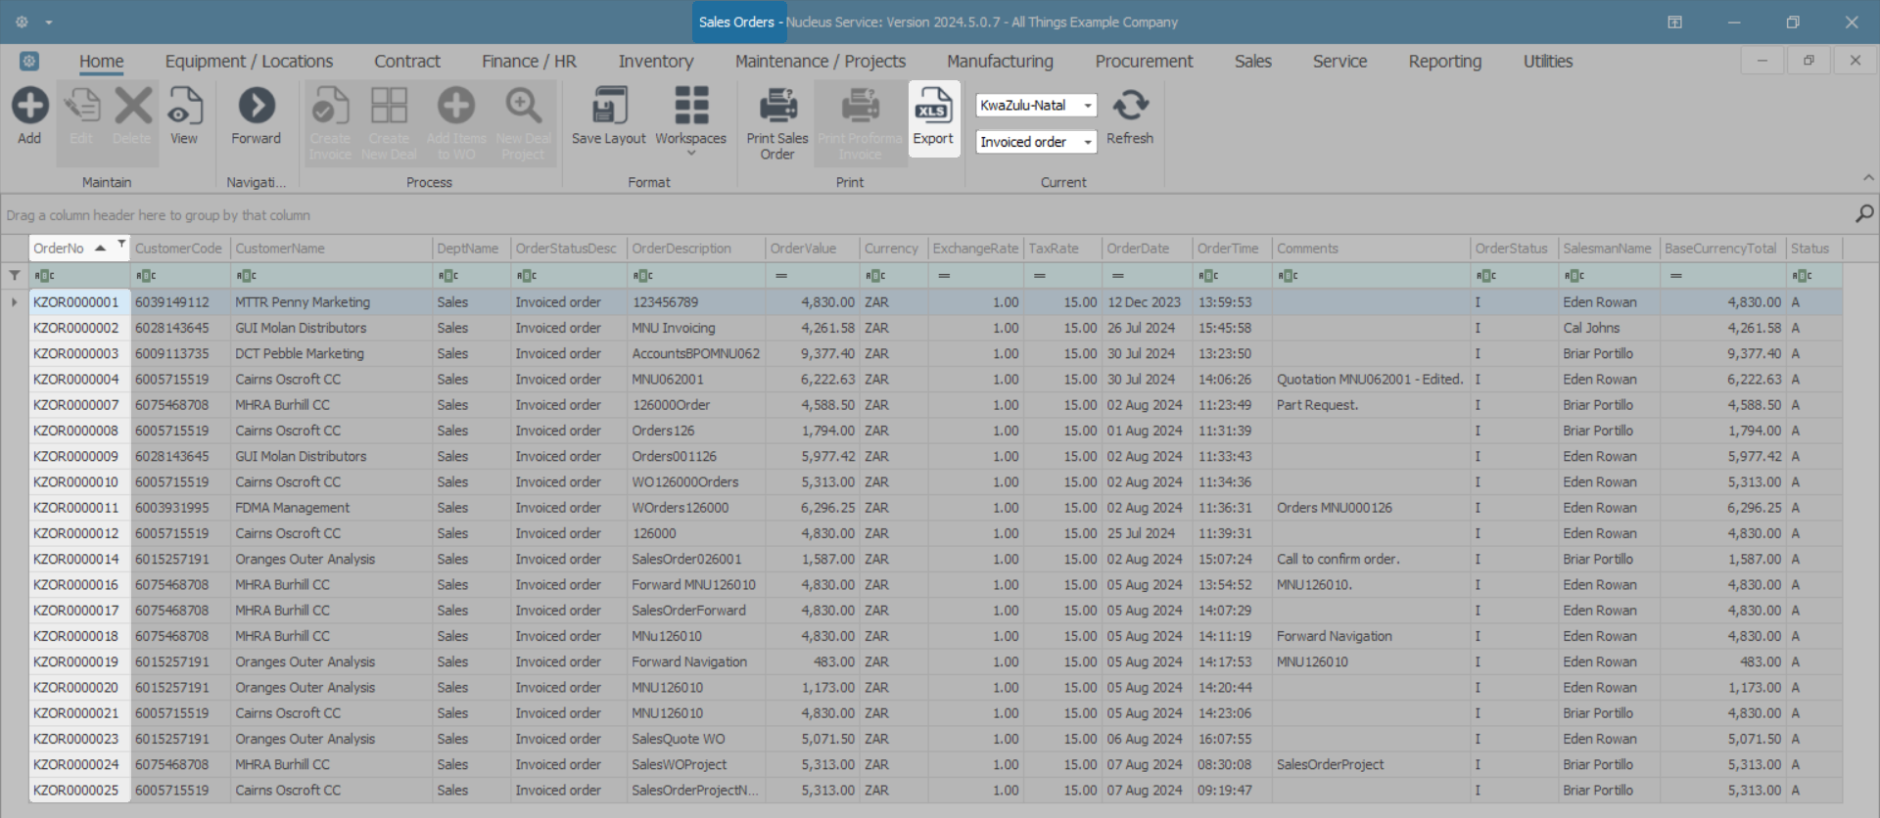Image resolution: width=1880 pixels, height=818 pixels.
Task: Click the Save Layout icon
Action: click(x=609, y=107)
